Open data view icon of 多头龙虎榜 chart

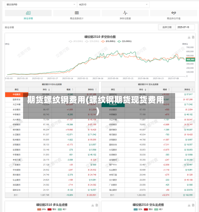tap(97, 205)
